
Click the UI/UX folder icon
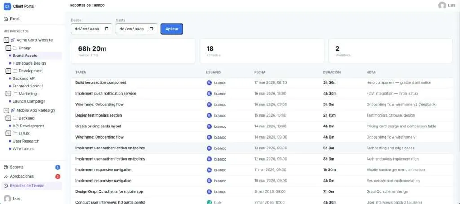pos(15,134)
